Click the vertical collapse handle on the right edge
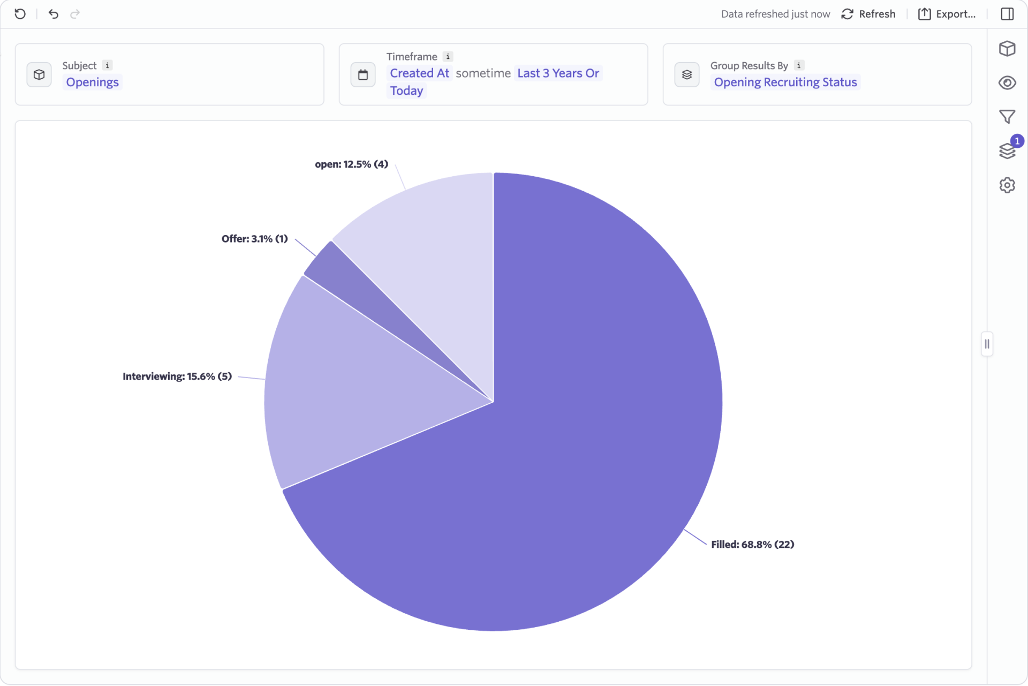 tap(988, 343)
